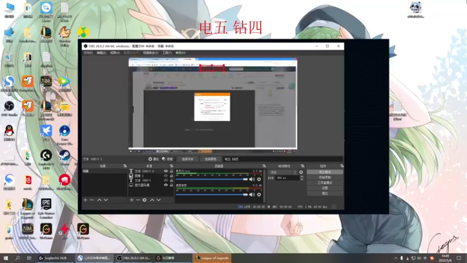The width and height of the screenshot is (467, 263).
Task: Pop out the 来源 sources dock
Action: pos(171,166)
